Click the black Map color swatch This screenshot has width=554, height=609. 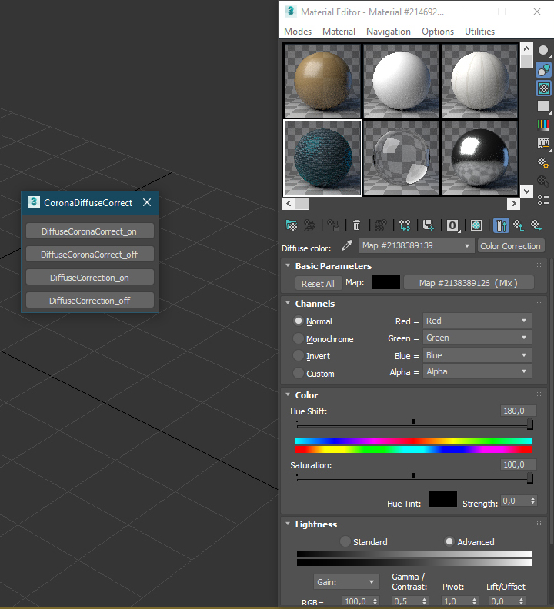(386, 282)
